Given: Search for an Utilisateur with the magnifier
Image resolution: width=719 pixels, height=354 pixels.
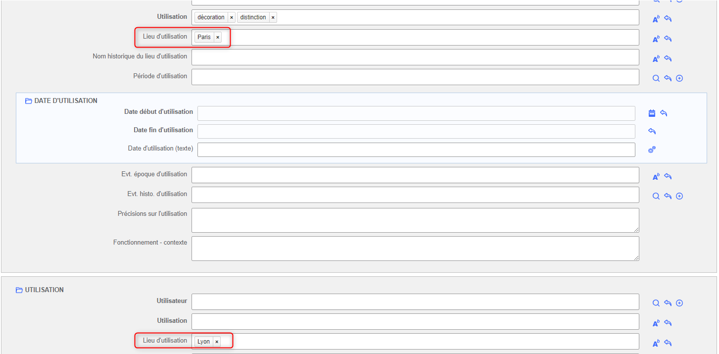Looking at the screenshot, I should click(x=656, y=303).
